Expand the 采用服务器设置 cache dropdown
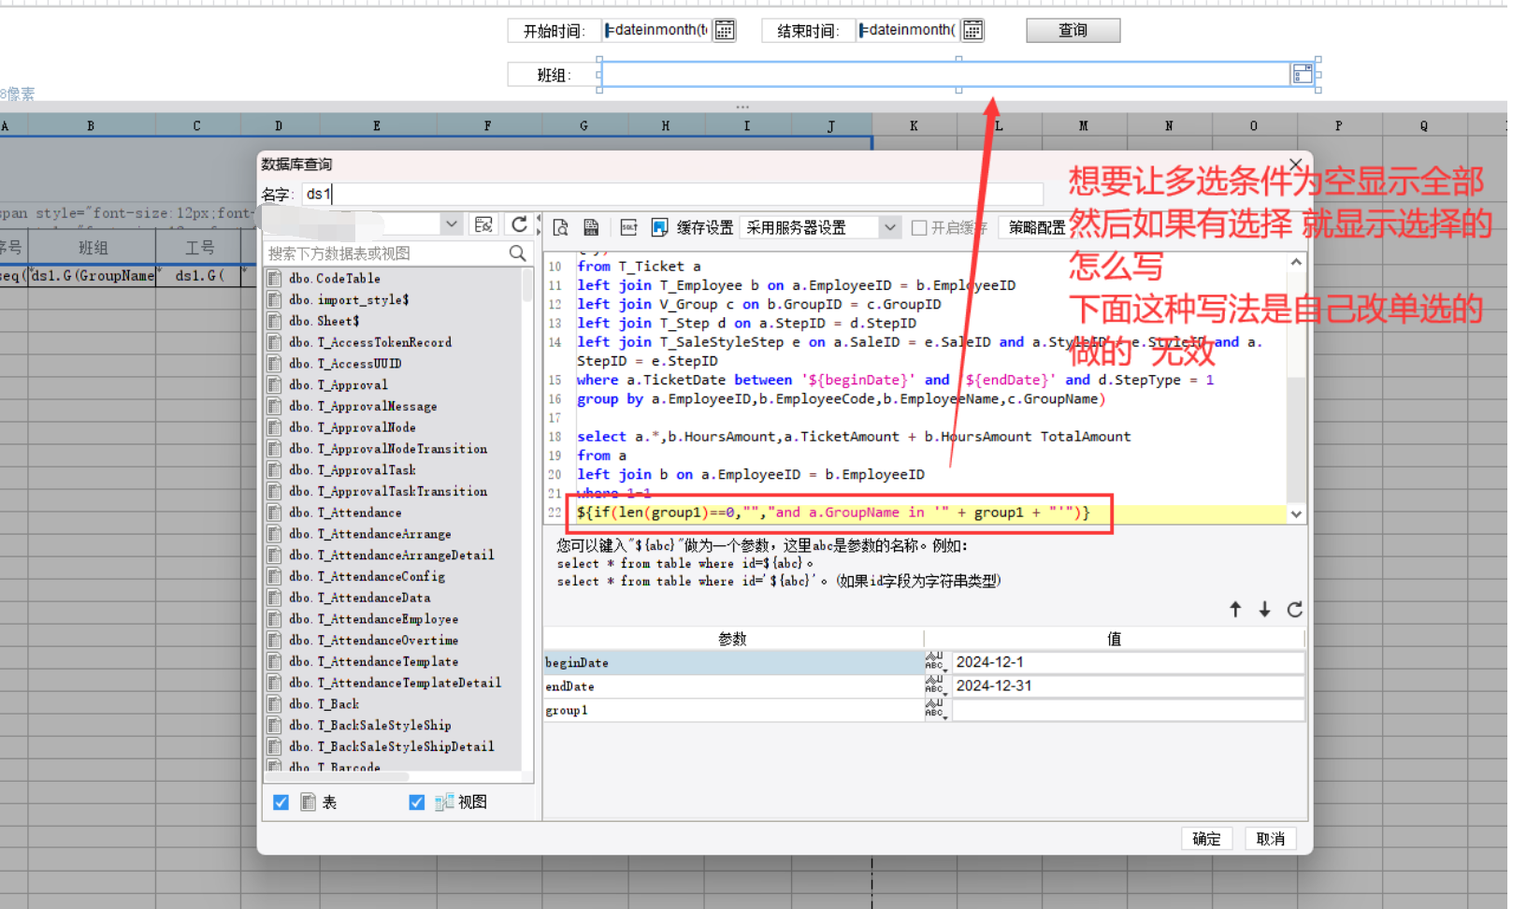The height and width of the screenshot is (909, 1527). coord(889,227)
